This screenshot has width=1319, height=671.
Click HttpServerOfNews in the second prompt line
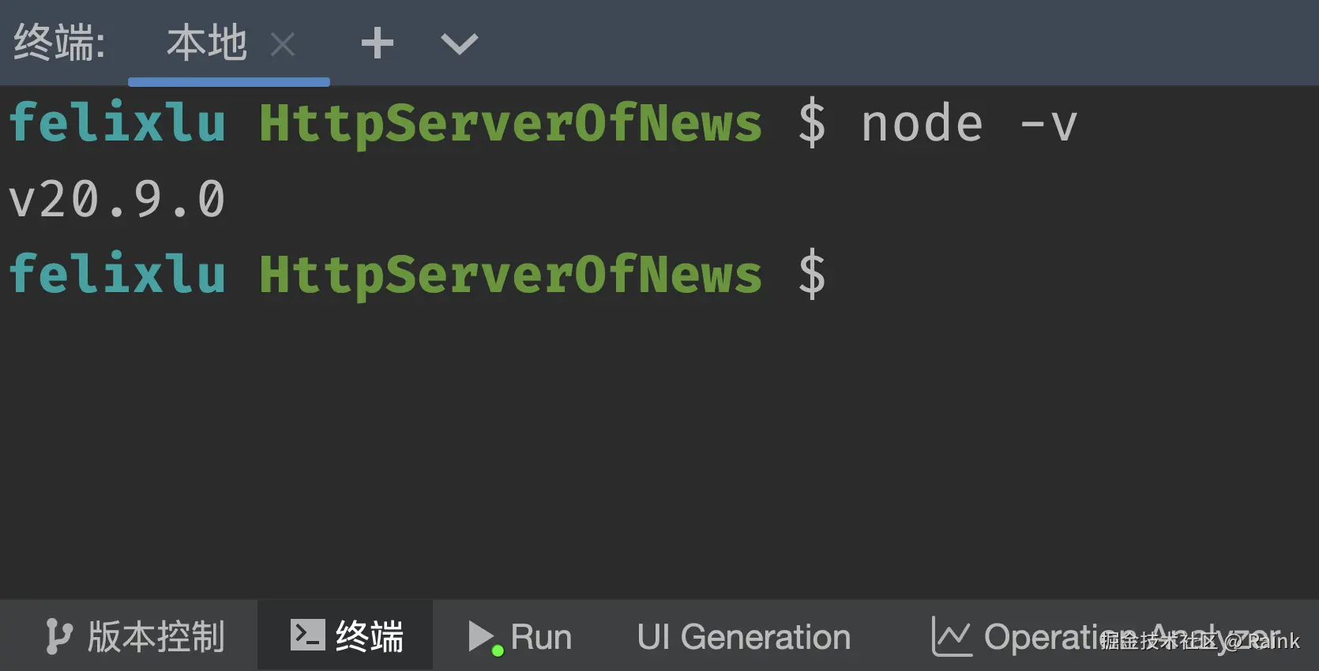coord(510,275)
